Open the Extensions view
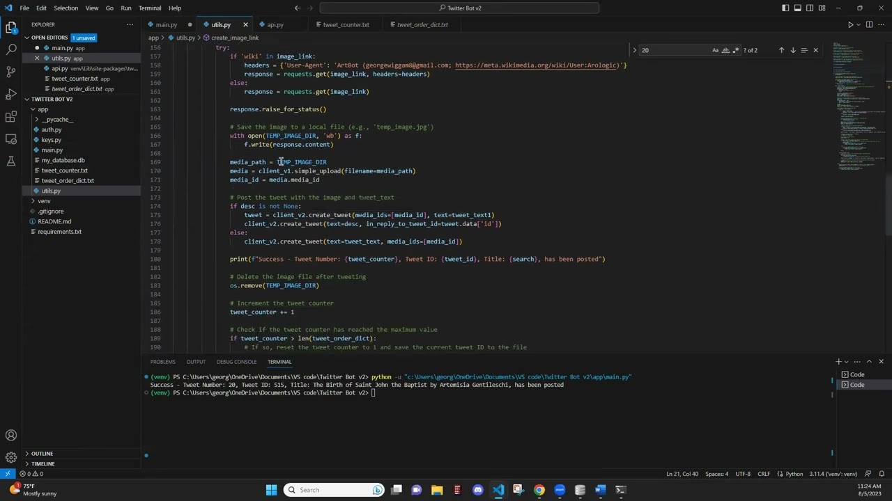 pos(11,116)
